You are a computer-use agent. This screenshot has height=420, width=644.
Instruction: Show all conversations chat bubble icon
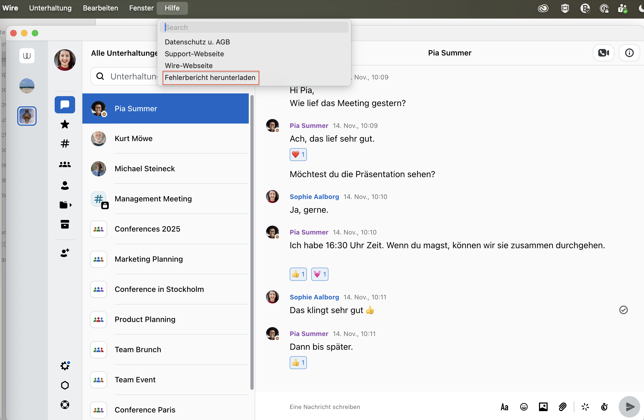pyautogui.click(x=65, y=105)
